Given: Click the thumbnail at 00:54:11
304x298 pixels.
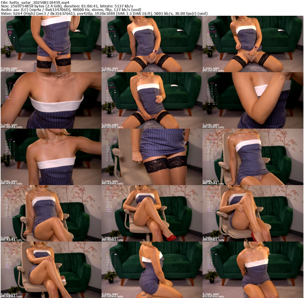Looking at the screenshot, I should [x=51, y=270].
